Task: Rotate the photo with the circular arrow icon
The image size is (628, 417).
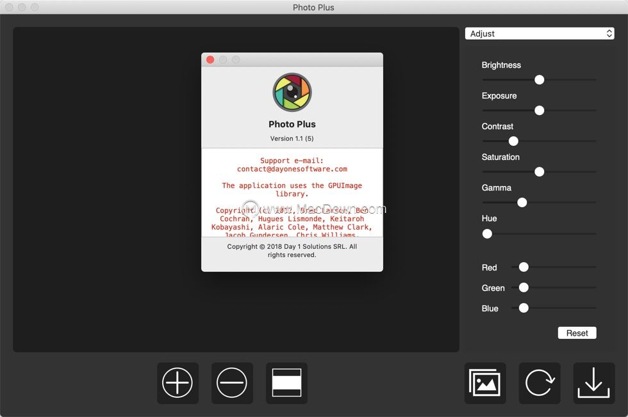Action: (x=540, y=382)
